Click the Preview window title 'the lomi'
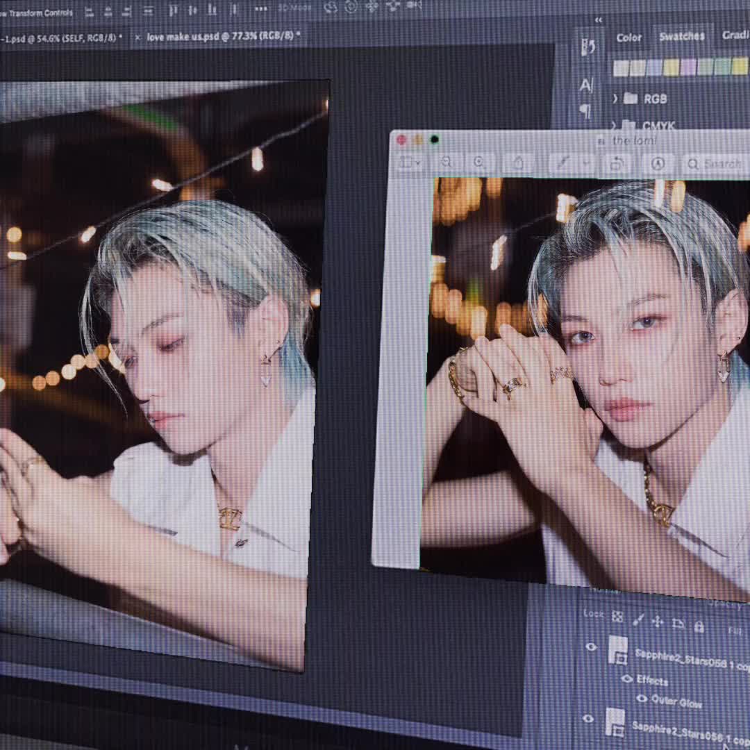This screenshot has width=750, height=750. (x=634, y=140)
